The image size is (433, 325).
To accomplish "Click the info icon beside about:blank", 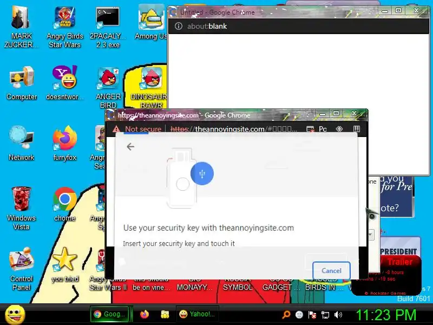I will [x=179, y=26].
